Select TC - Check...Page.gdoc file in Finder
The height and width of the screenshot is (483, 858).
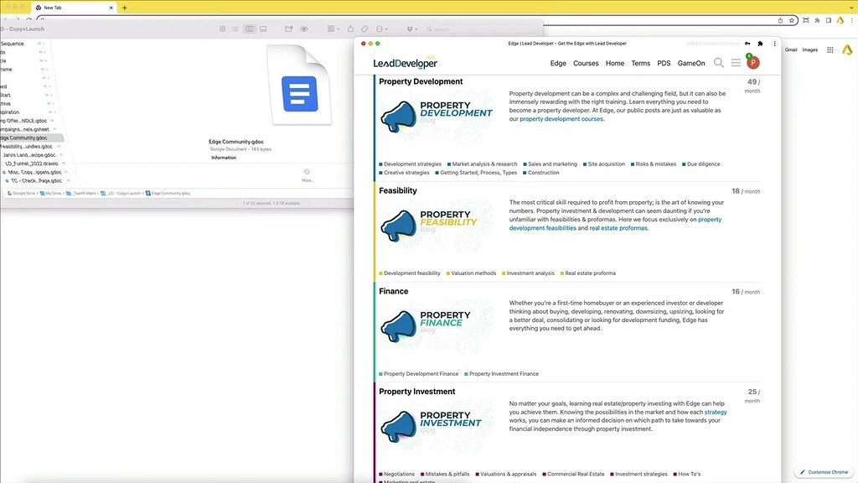pos(36,181)
